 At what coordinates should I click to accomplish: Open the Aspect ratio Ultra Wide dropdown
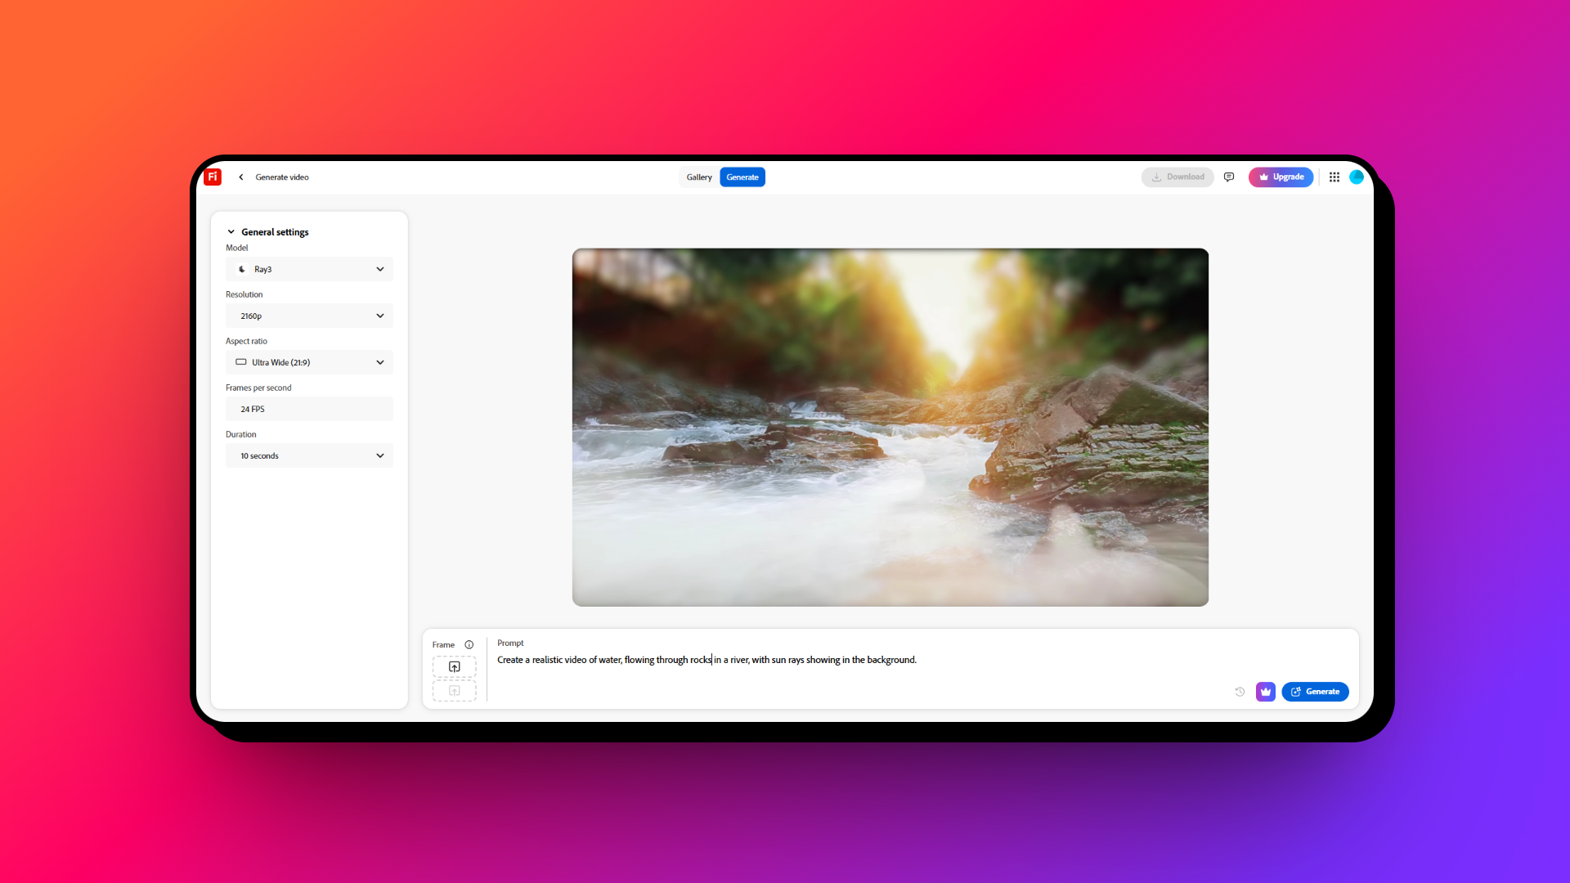click(309, 362)
